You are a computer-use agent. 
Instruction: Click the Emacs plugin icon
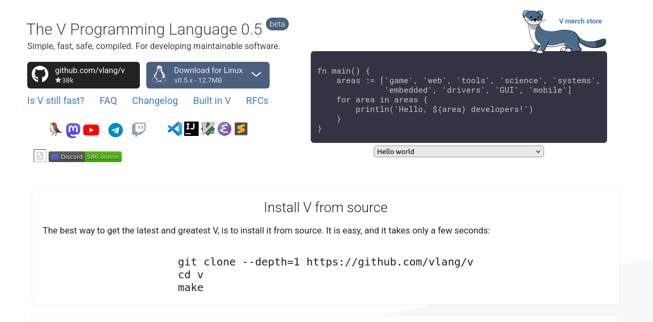[x=224, y=128]
